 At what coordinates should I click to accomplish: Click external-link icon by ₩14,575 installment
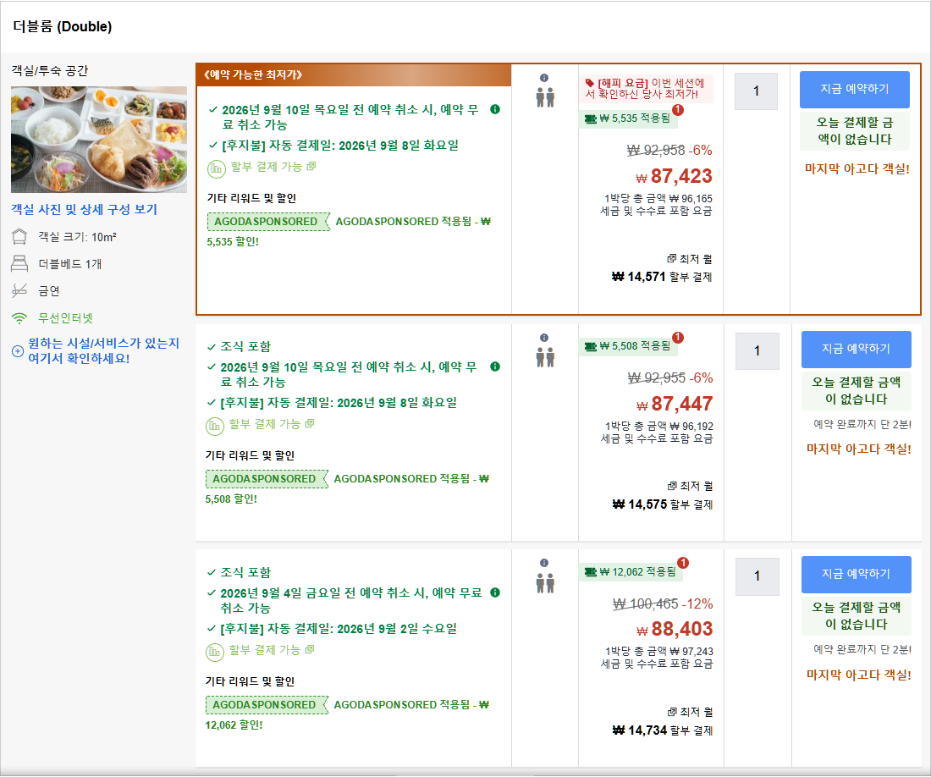tap(671, 486)
